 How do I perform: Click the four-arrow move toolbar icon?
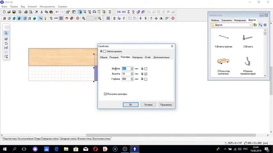pyautogui.click(x=156, y=18)
